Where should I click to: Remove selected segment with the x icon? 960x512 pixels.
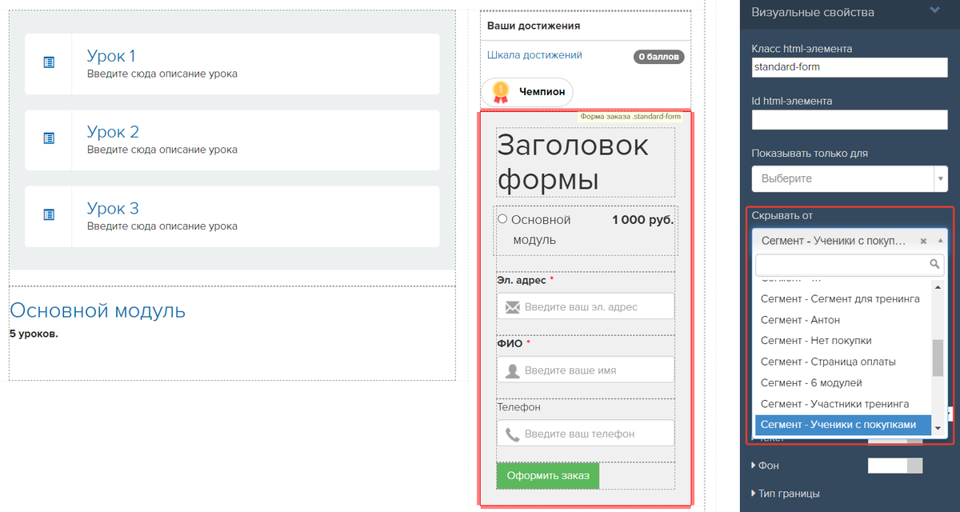coord(923,241)
